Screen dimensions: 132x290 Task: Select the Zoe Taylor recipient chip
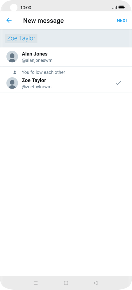click(21, 38)
